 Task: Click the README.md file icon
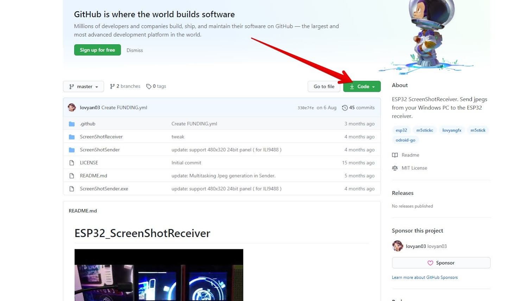[x=72, y=176]
